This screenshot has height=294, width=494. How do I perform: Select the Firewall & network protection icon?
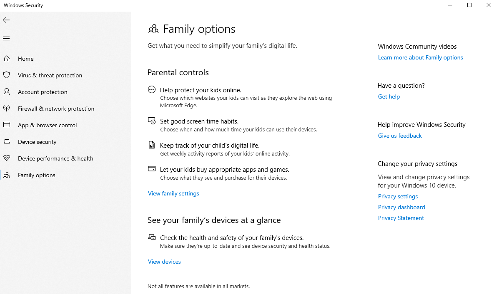(x=6, y=109)
